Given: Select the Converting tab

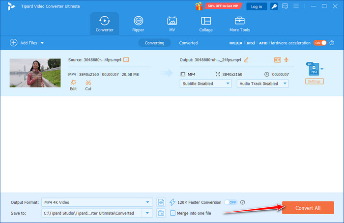Looking at the screenshot, I should coord(154,43).
